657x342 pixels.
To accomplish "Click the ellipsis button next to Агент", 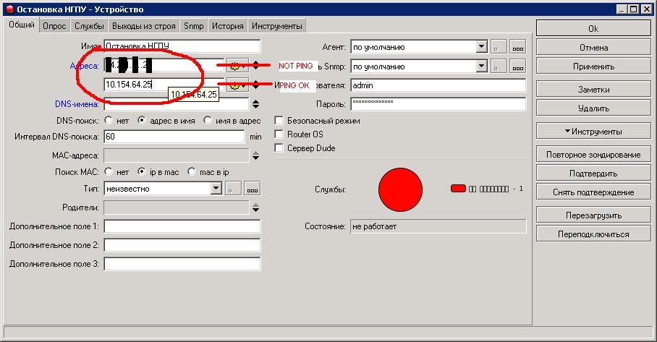I will point(518,47).
